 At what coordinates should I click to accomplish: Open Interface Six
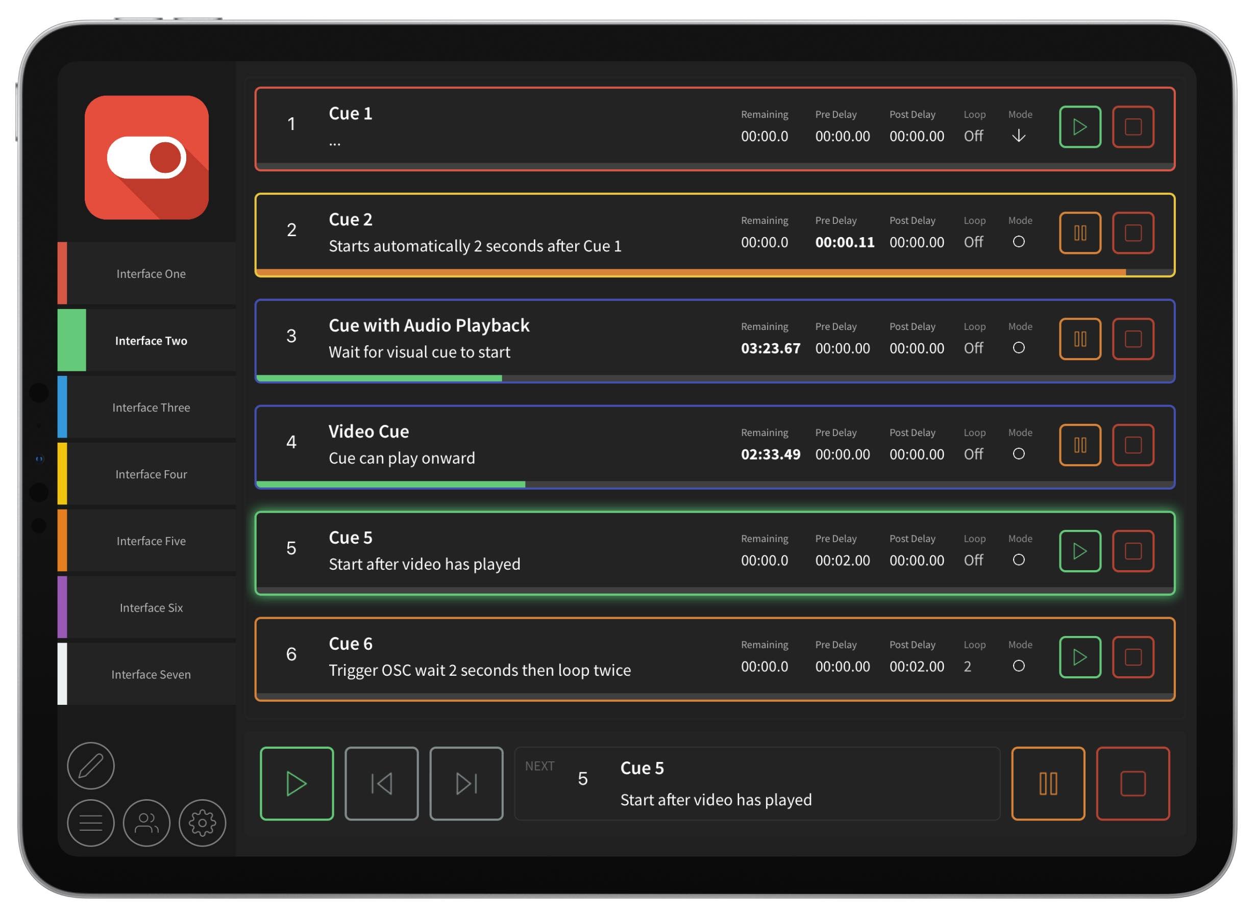147,607
